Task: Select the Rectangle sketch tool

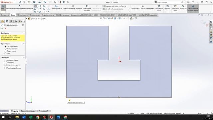Action: [35, 9]
